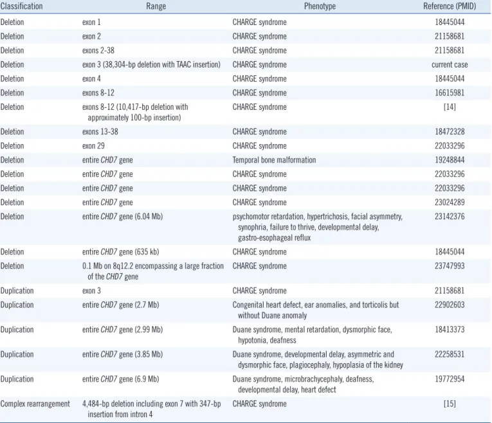Click the '0.1 Mb on 8q12.2' range text
The height and width of the screenshot is (423, 492).
point(153,271)
